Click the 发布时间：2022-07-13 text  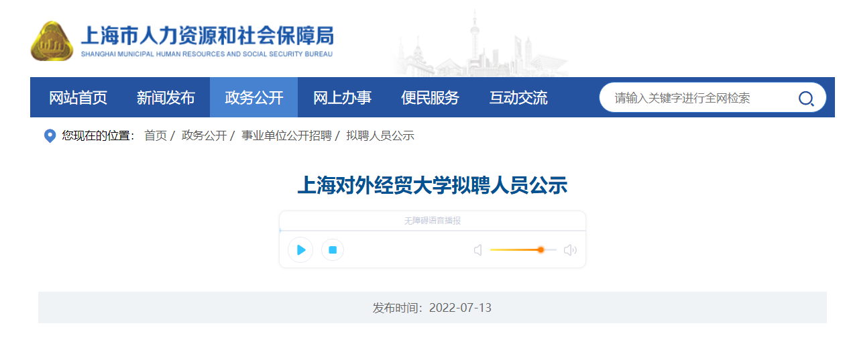point(433,308)
